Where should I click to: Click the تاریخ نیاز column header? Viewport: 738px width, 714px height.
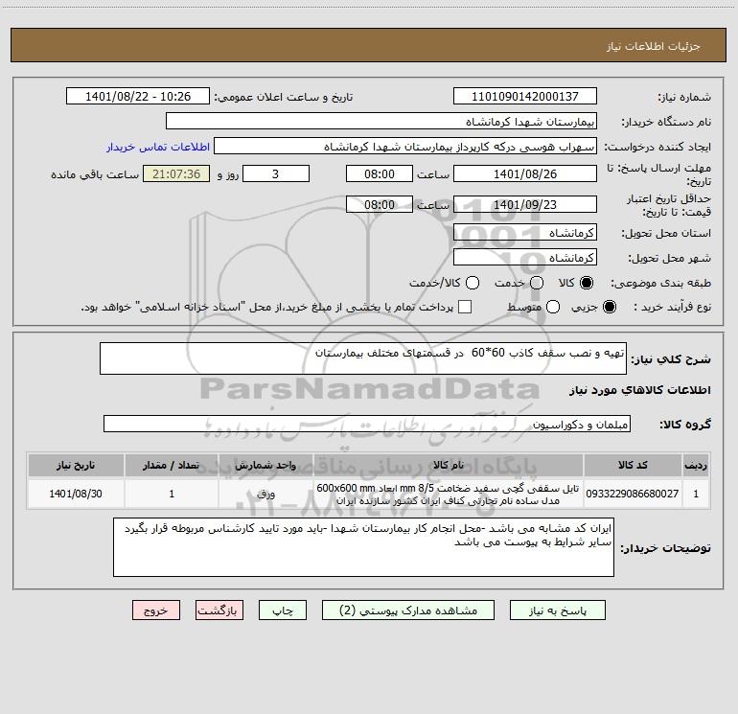76,465
